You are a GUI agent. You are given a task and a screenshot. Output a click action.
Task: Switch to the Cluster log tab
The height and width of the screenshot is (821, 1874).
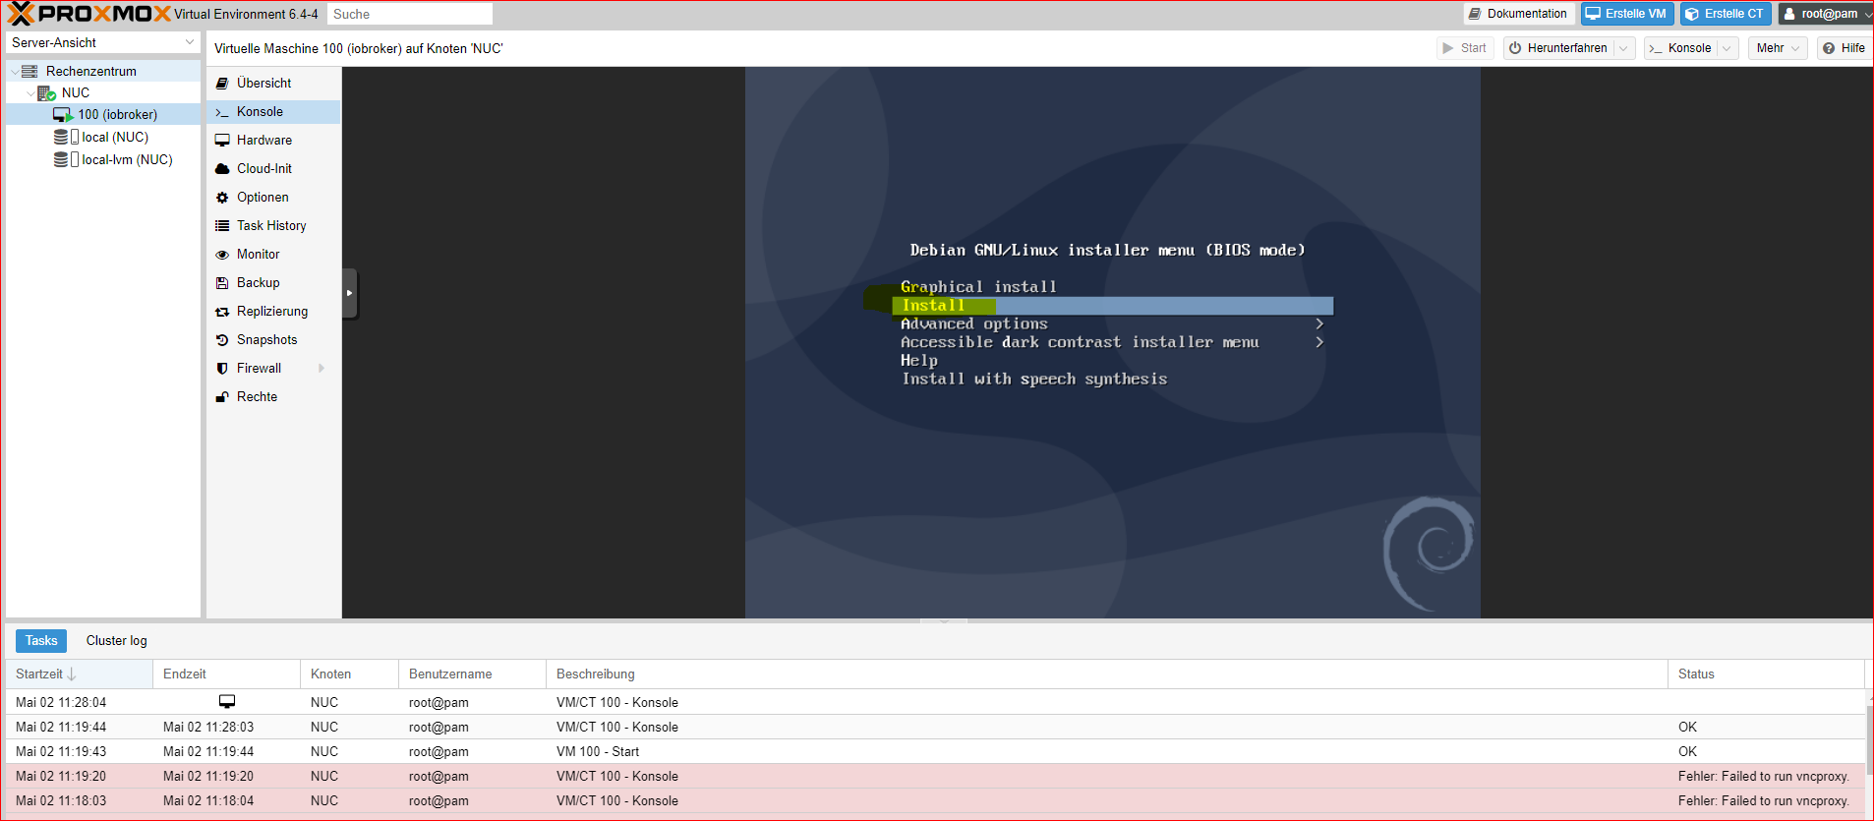tap(116, 641)
